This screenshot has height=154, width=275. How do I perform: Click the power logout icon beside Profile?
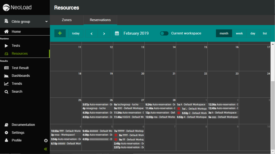coord(46,140)
